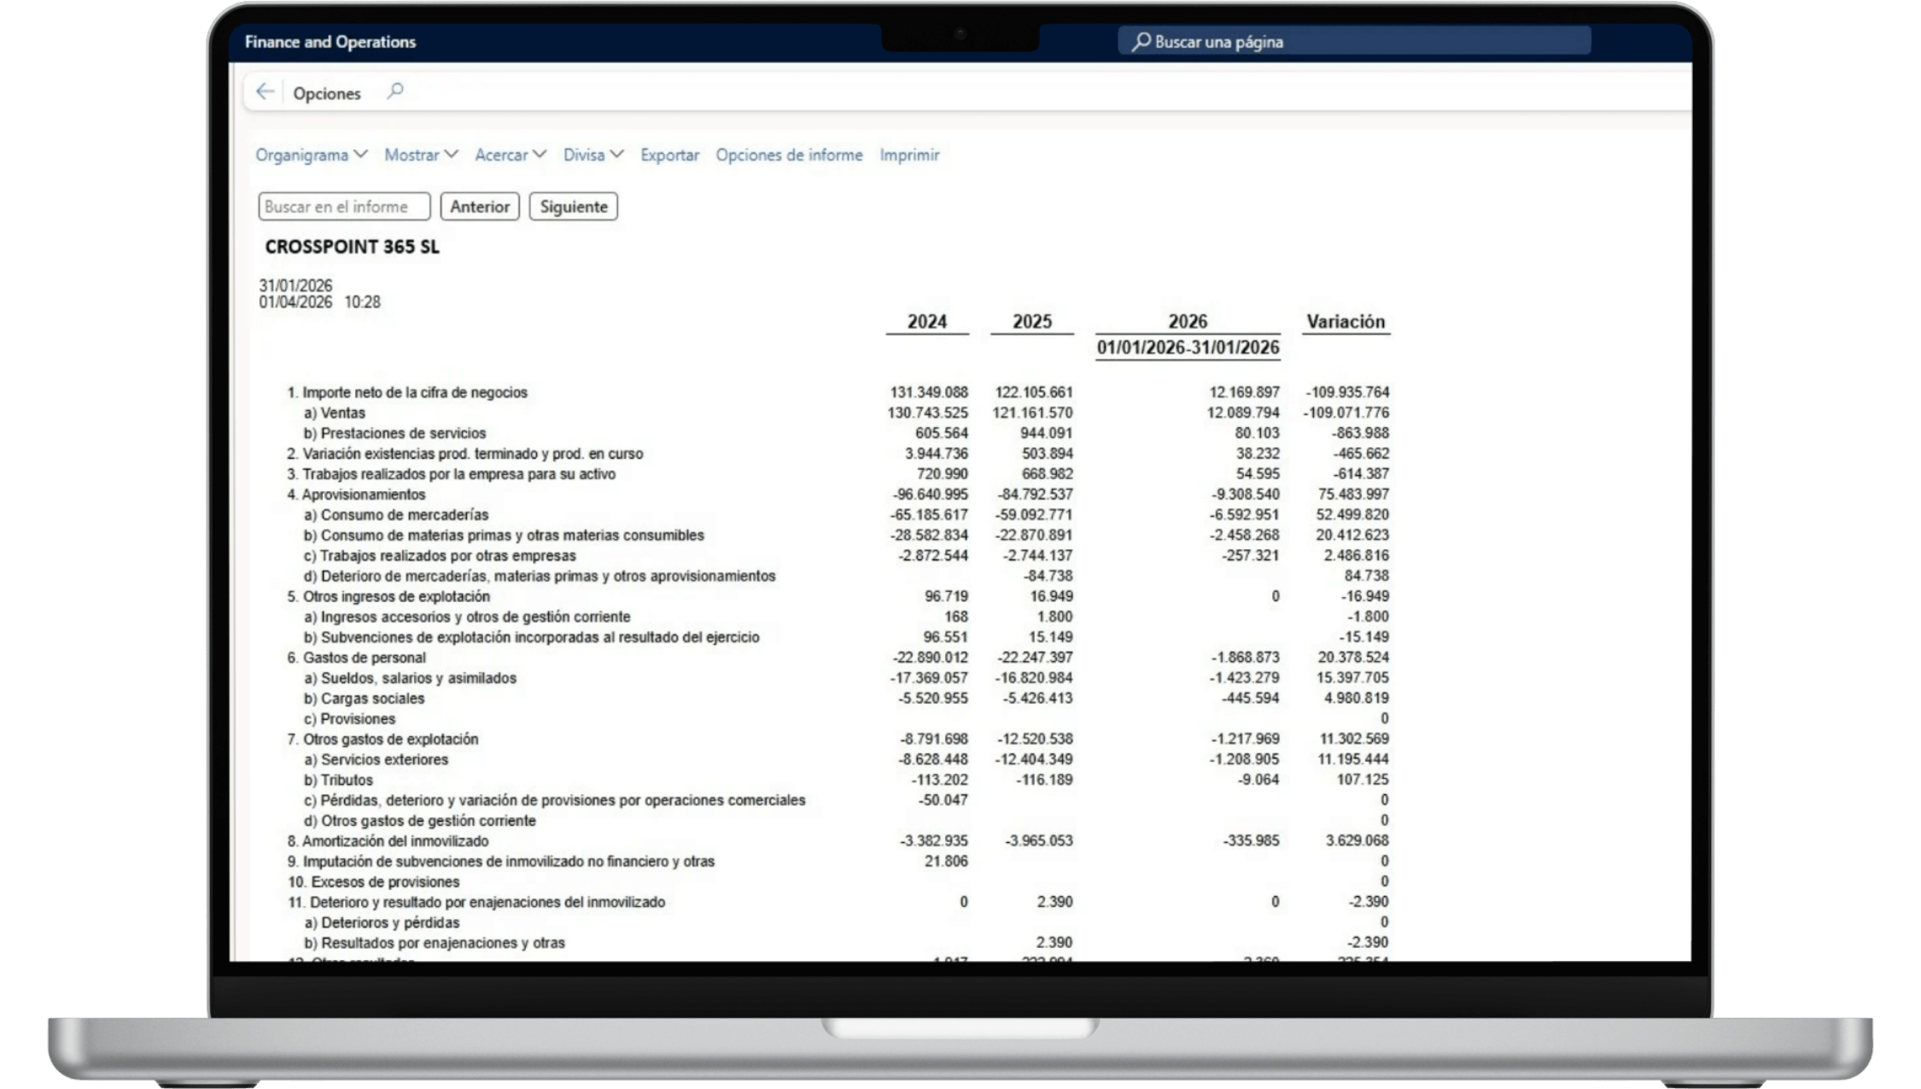Click b) Subvenciones de explotación row
This screenshot has width=1921, height=1089.
pyautogui.click(x=531, y=638)
